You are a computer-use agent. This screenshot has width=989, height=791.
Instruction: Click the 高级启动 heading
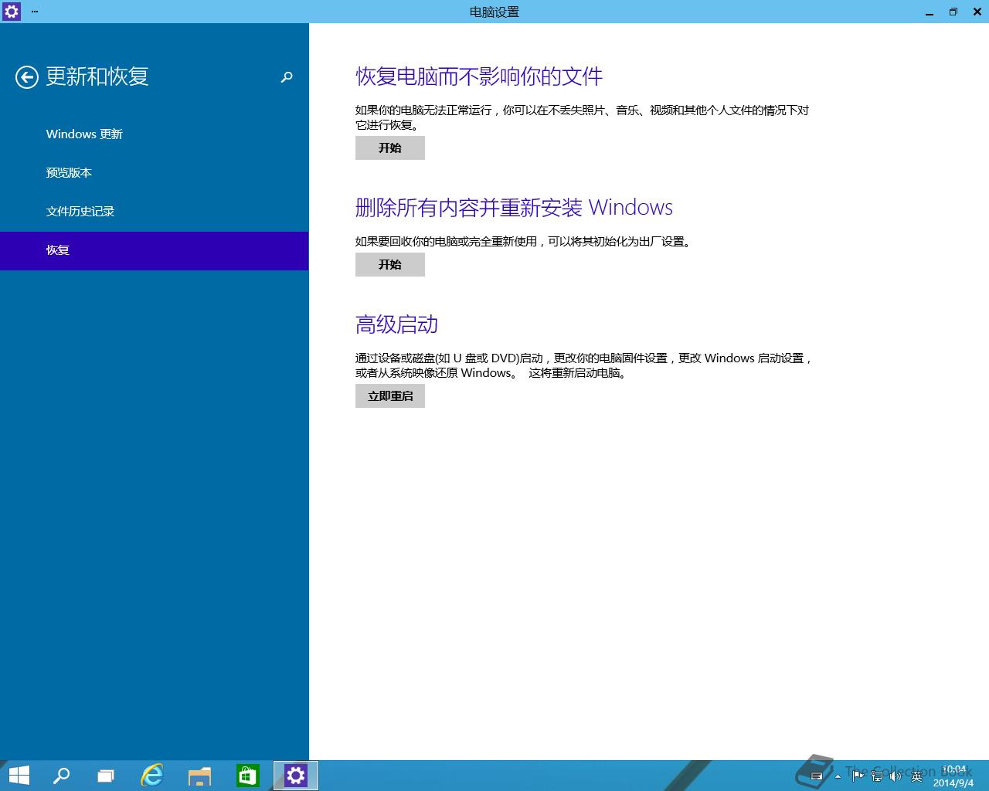coord(396,324)
